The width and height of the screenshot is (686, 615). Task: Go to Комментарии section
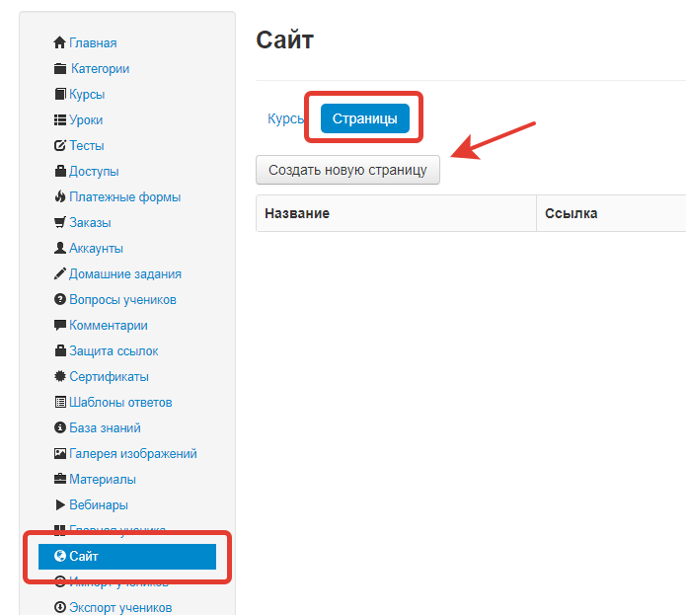tap(108, 326)
